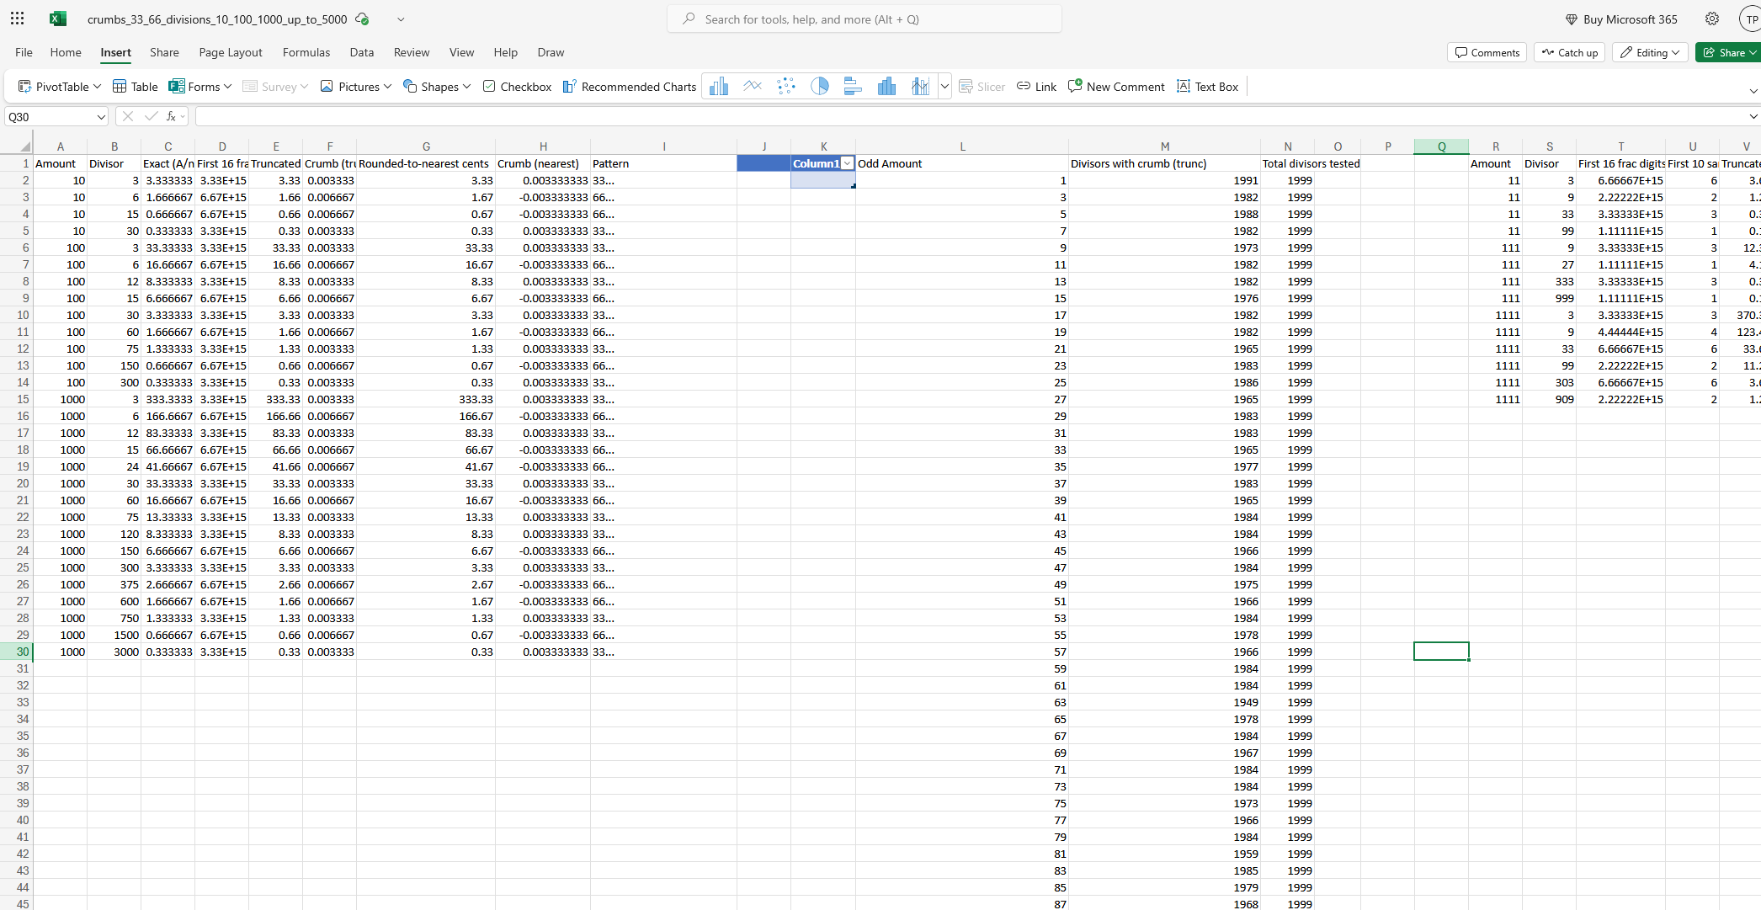This screenshot has width=1761, height=910.
Task: Select column header G
Action: (x=426, y=146)
